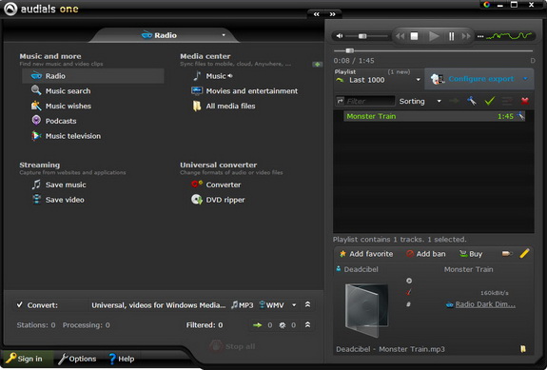Open Music television
Screen dimensions: 547x370
66,136
